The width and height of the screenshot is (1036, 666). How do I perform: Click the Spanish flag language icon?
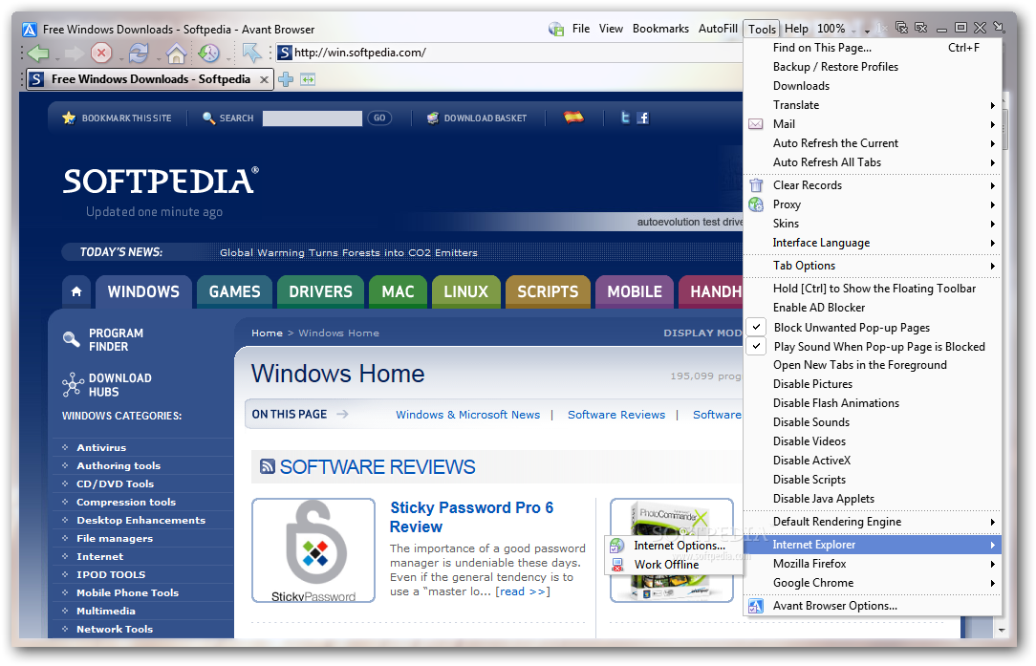[x=573, y=118]
